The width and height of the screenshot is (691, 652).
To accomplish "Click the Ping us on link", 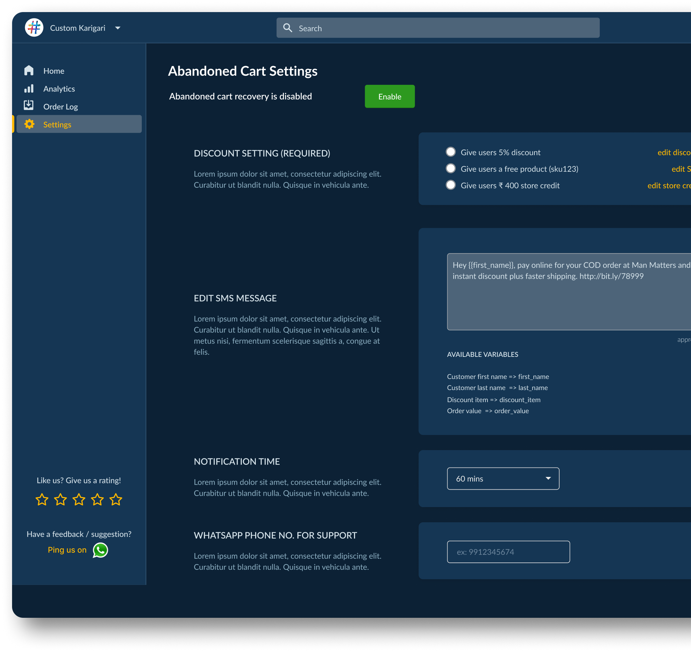I will pyautogui.click(x=67, y=550).
